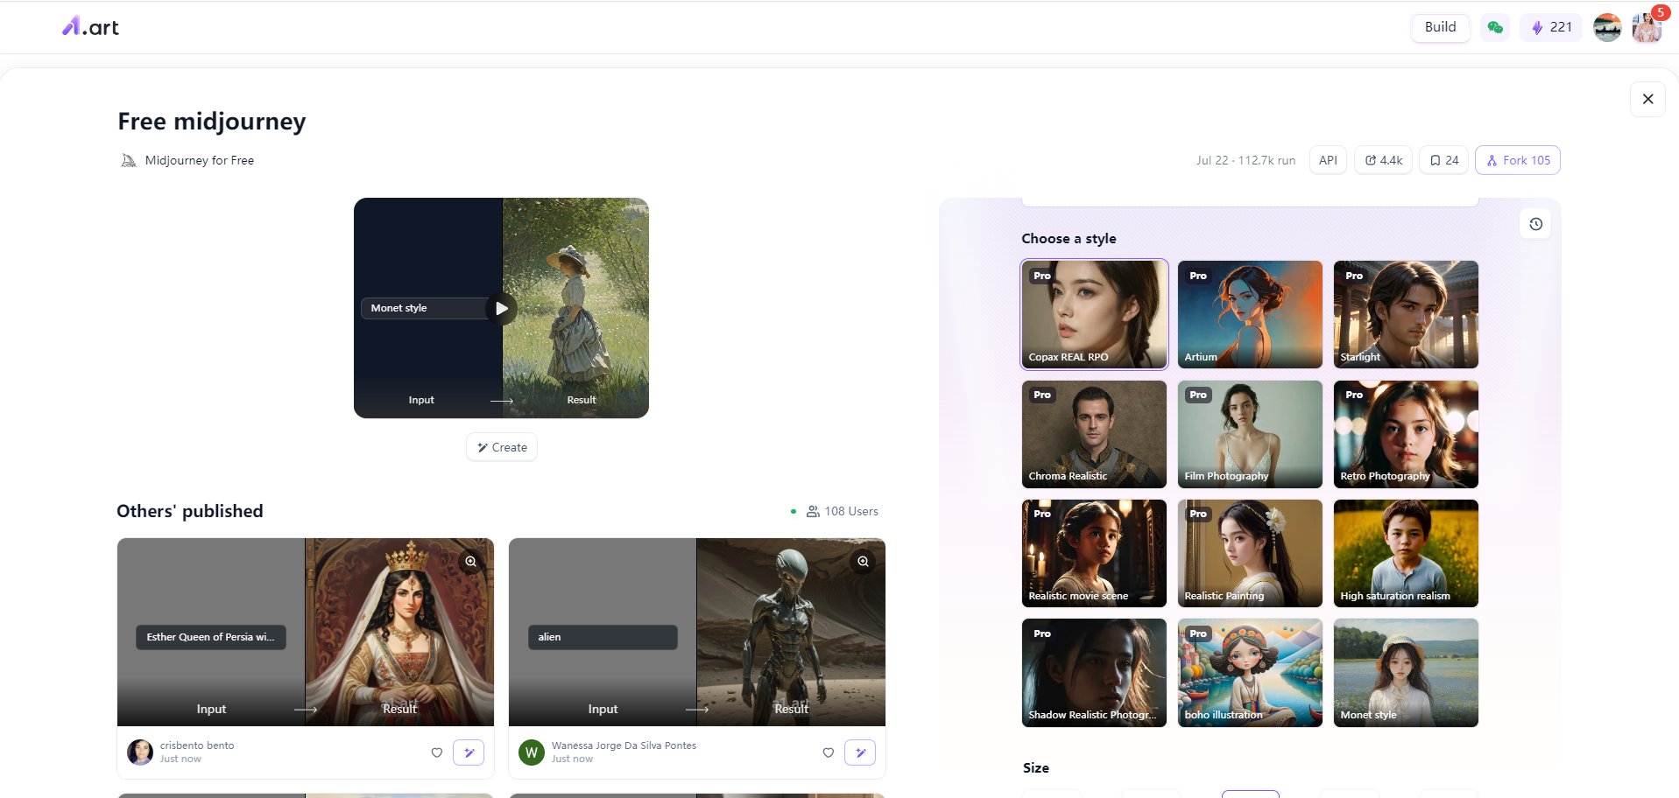The height and width of the screenshot is (798, 1679).
Task: Choose the Chroma Realistic style
Action: [1094, 434]
